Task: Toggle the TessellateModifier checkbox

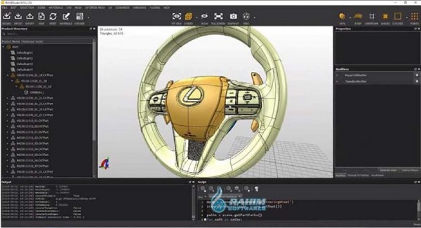Action: pyautogui.click(x=417, y=82)
